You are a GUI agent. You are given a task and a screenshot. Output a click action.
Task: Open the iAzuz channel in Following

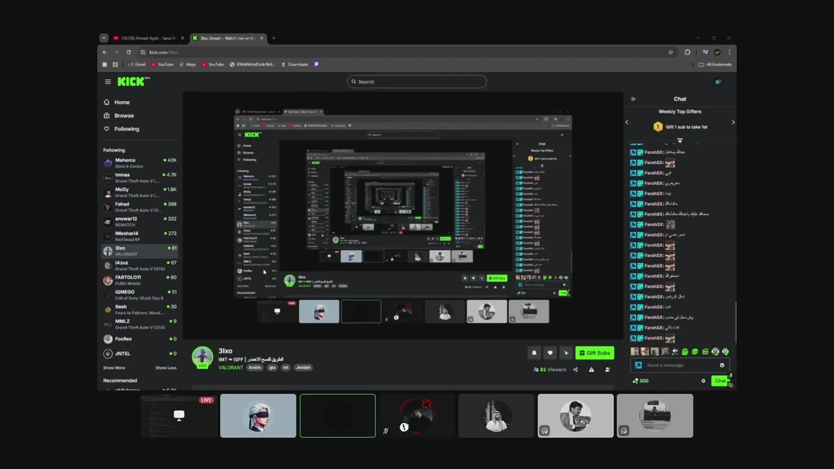[140, 265]
